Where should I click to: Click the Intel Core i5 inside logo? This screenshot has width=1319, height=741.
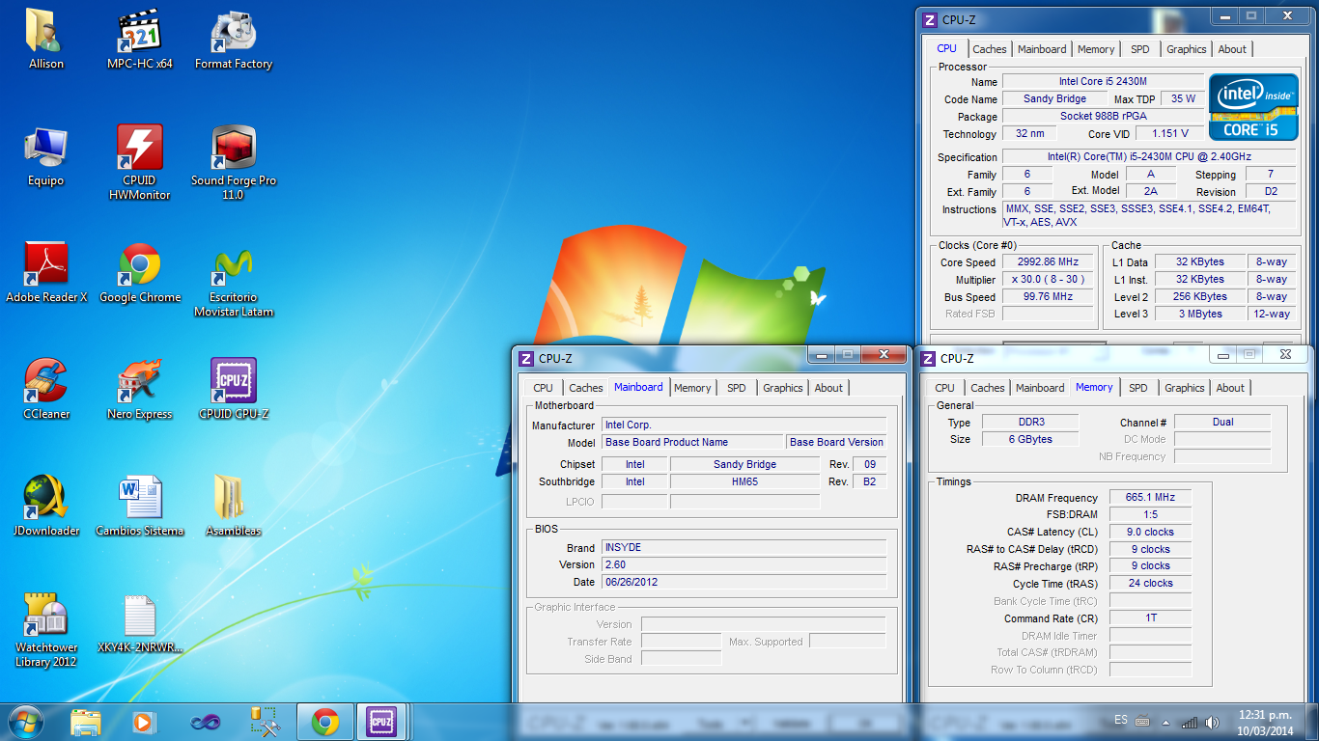(1253, 107)
